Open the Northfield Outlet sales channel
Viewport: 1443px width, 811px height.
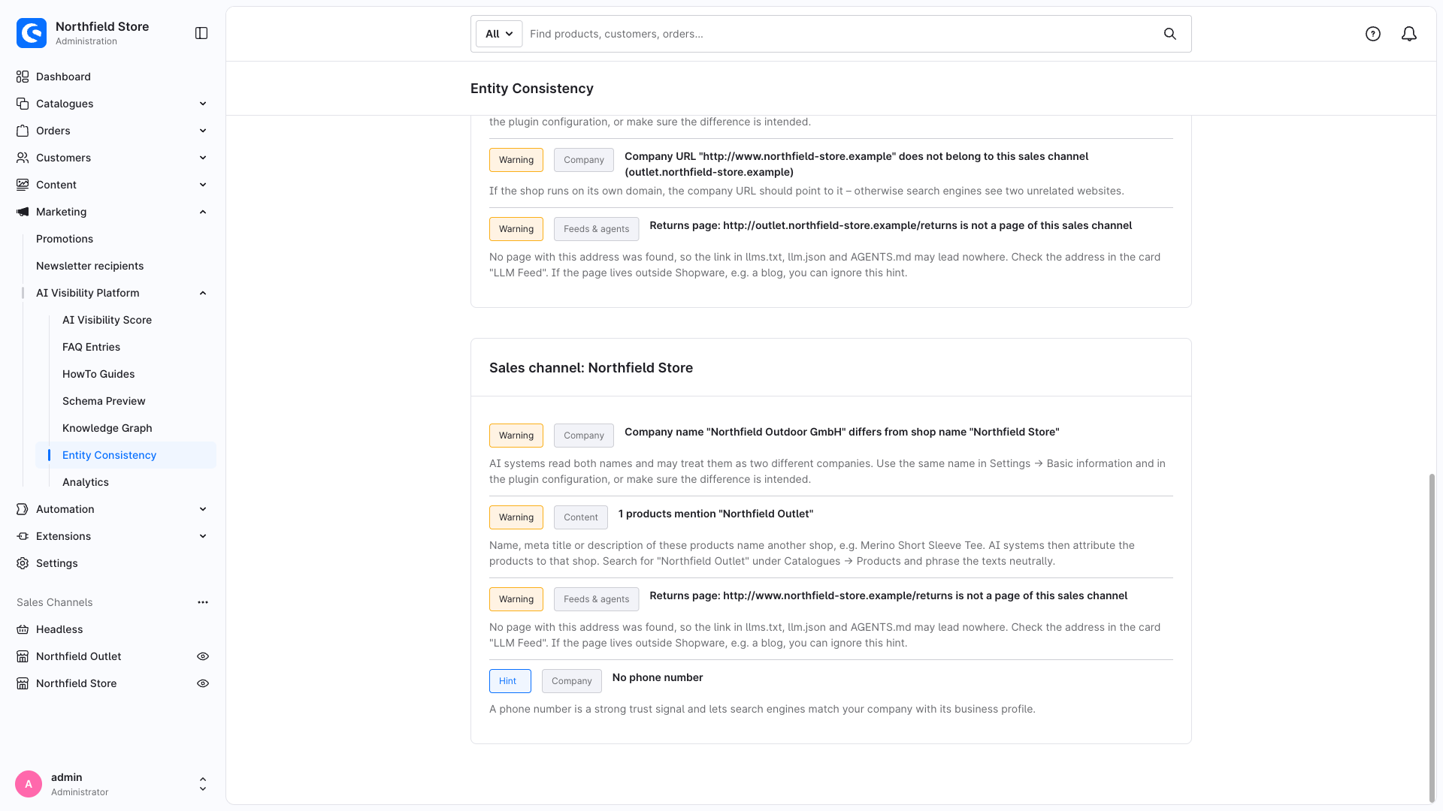click(78, 656)
